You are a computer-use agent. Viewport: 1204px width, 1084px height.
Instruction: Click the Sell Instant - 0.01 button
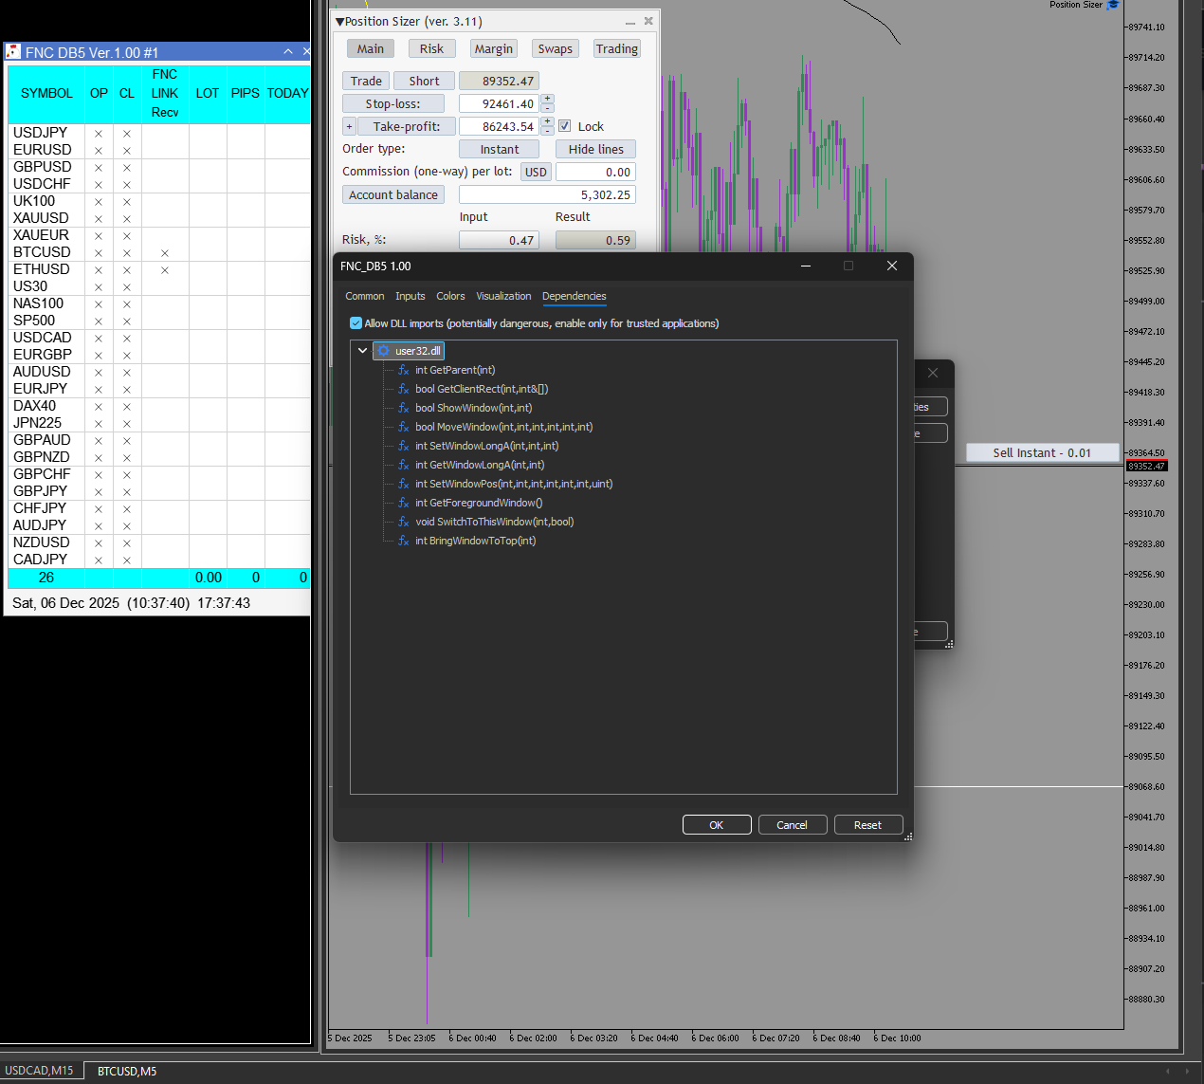click(x=1041, y=453)
